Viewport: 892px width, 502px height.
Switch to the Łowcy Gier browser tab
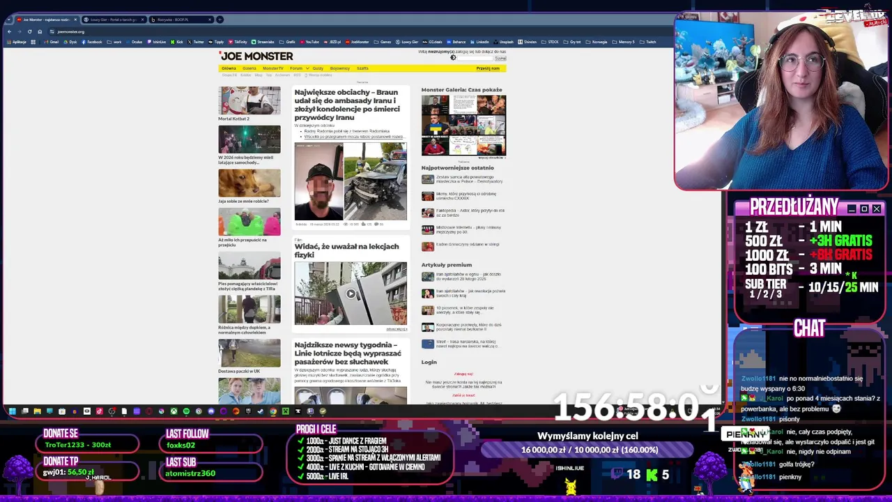[x=114, y=20]
